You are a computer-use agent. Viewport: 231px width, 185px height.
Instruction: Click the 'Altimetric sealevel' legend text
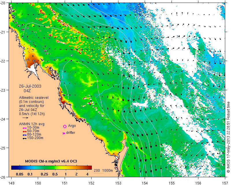(x=34, y=98)
